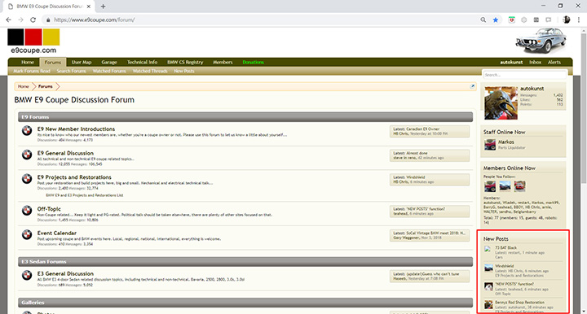
Task: Click BMW roundel beside E9 New Member Introductions
Action: coord(27,131)
